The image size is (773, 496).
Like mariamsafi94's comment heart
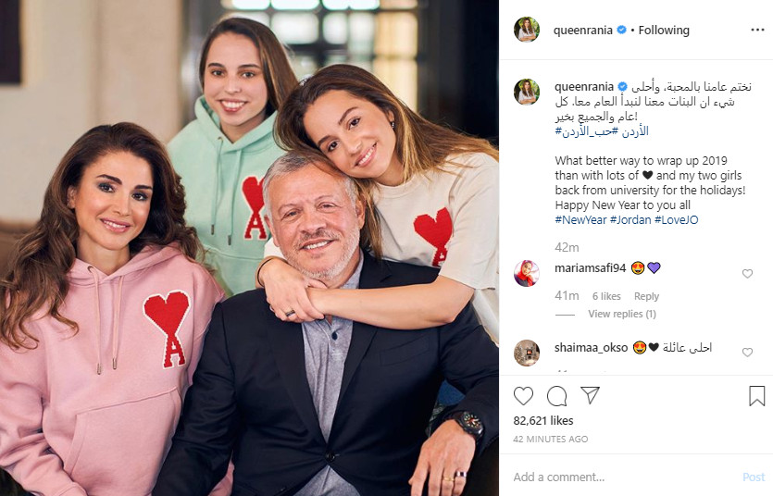coord(747,273)
